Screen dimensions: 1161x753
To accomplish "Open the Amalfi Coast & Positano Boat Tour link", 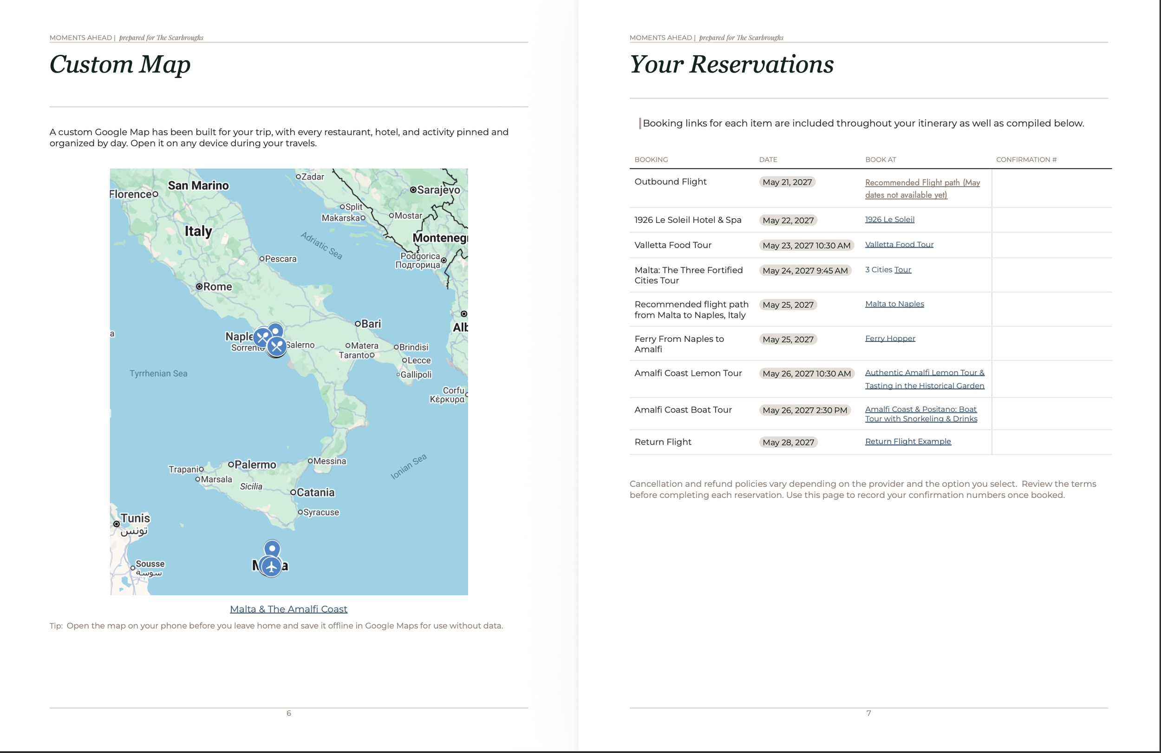I will (x=921, y=414).
